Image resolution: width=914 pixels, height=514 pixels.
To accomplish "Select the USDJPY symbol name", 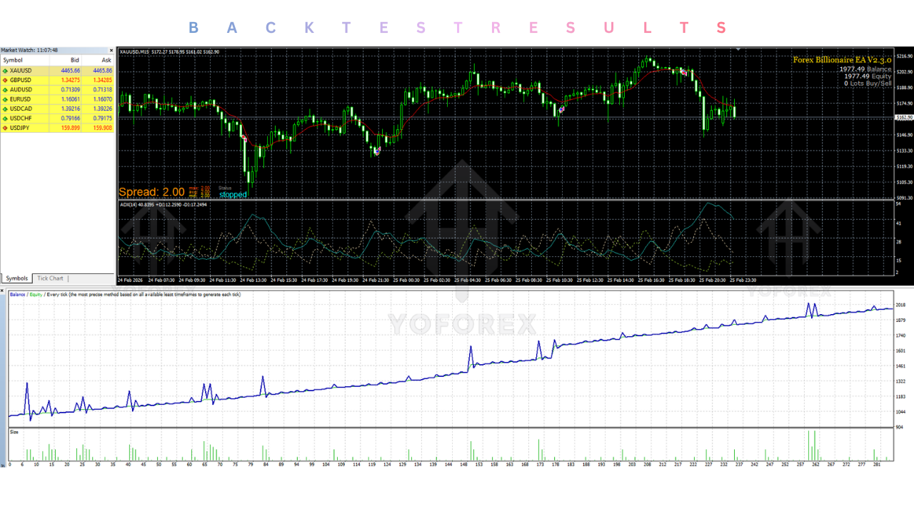I will coord(20,128).
